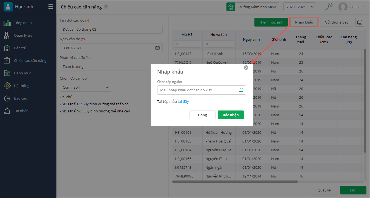Select Quản lý trẻ in the sidebar
370x198 pixels.
23,36
